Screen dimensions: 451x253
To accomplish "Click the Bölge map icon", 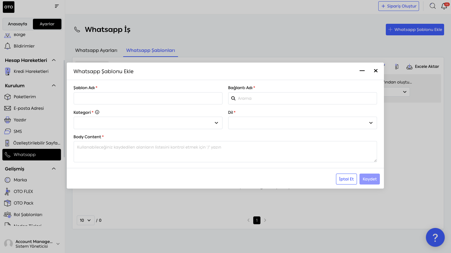I will coord(8,35).
